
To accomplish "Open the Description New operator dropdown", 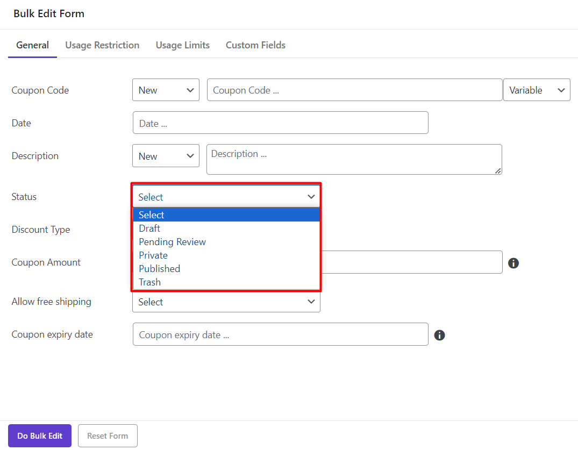I will (x=166, y=156).
